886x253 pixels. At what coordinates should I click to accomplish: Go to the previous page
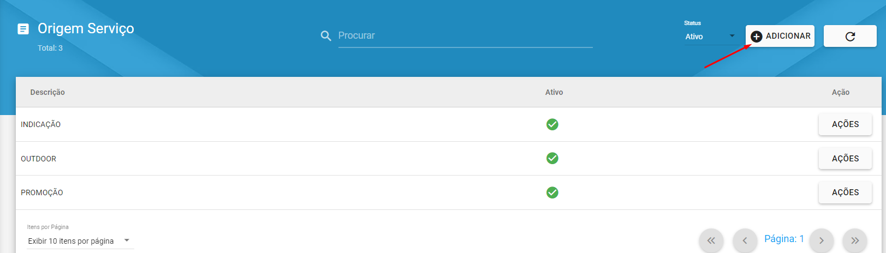click(x=745, y=240)
